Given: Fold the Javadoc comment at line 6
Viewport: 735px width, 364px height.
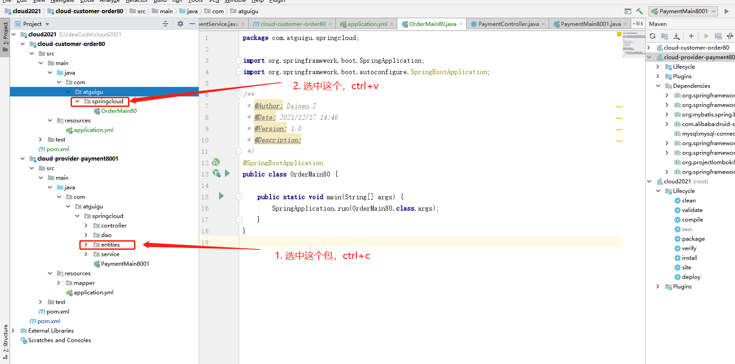Looking at the screenshot, I should 239,94.
